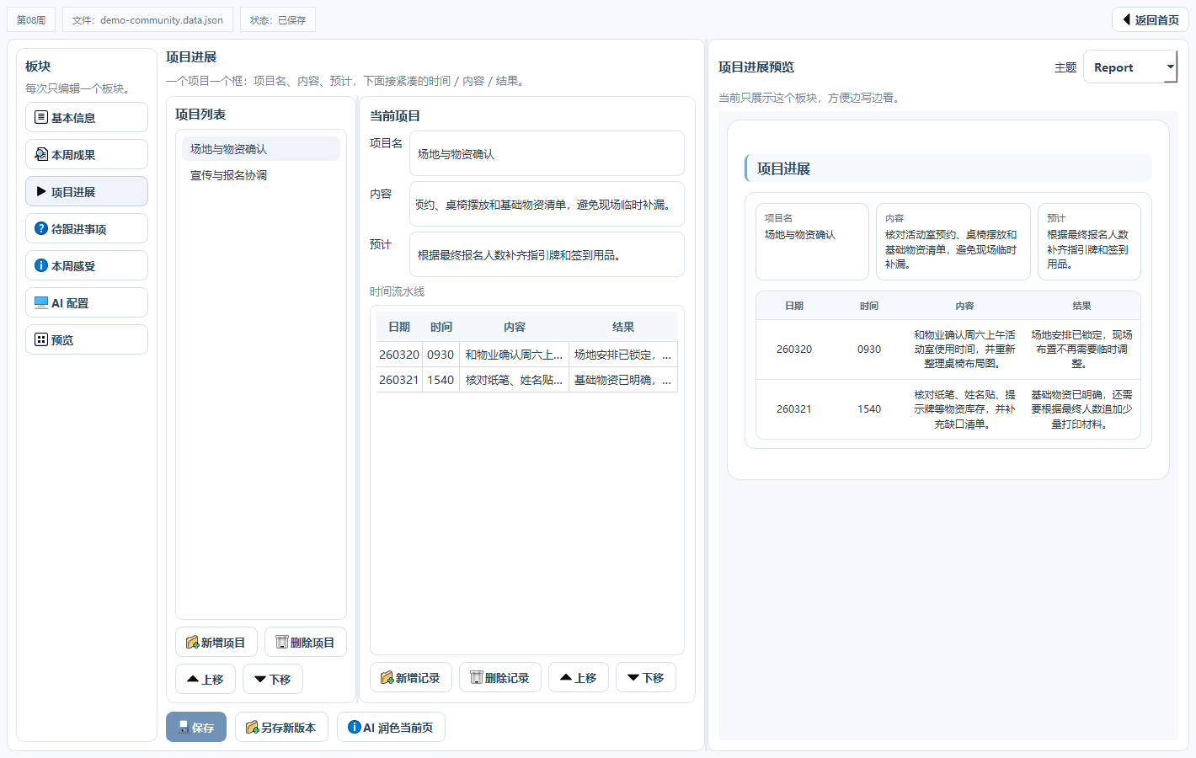The height and width of the screenshot is (758, 1196).
Task: Click the 新增项目 button
Action: pos(216,642)
